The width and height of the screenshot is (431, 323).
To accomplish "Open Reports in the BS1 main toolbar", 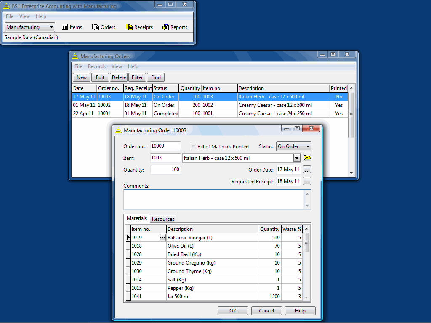I will (175, 27).
